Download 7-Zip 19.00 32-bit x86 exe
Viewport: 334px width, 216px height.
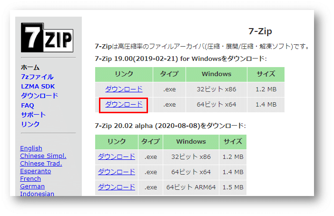click(124, 89)
